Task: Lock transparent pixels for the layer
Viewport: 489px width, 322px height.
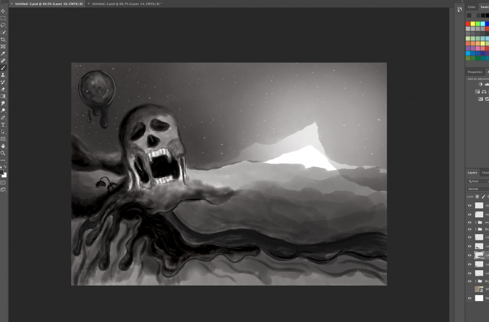Action: [x=478, y=196]
